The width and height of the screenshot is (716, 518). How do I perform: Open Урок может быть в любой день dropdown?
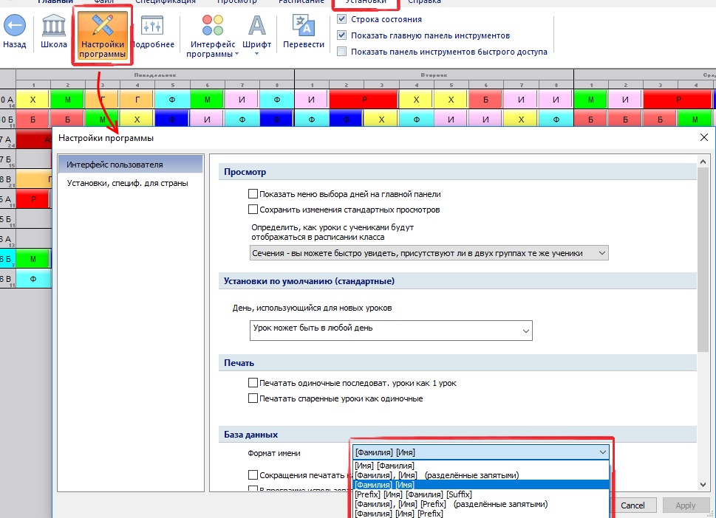click(391, 330)
